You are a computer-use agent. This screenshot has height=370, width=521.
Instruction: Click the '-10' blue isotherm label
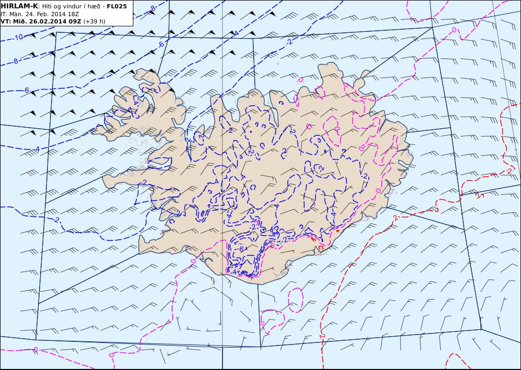pyautogui.click(x=19, y=37)
